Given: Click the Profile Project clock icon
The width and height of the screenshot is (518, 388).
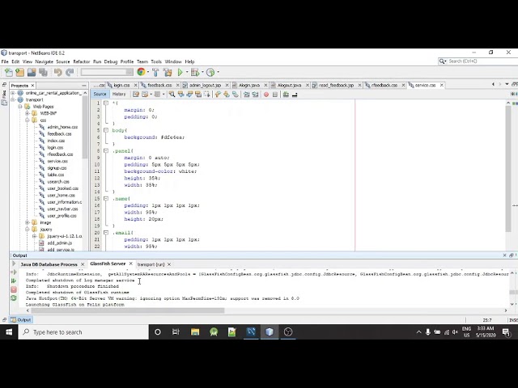Looking at the screenshot, I should pyautogui.click(x=210, y=72).
